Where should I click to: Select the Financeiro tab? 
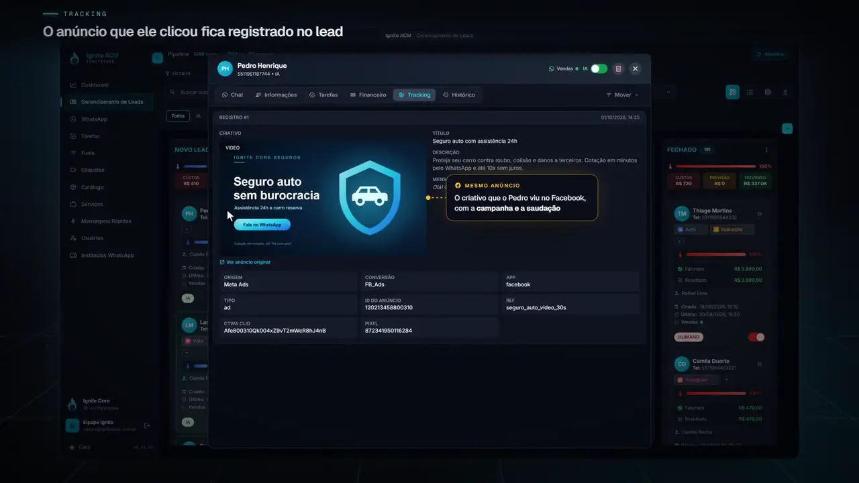point(368,95)
